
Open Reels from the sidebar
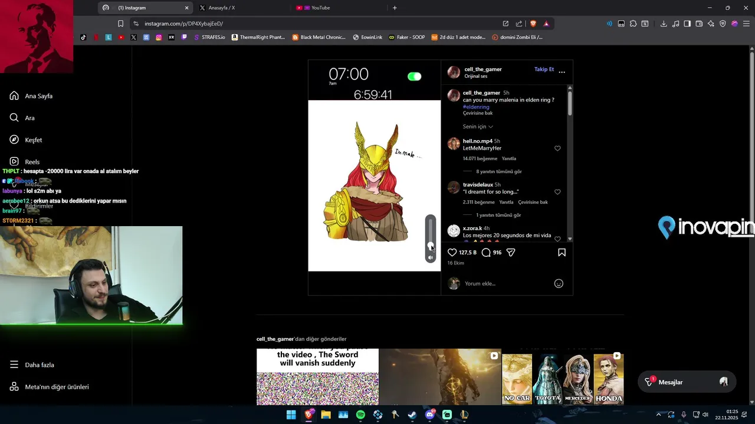pyautogui.click(x=24, y=161)
